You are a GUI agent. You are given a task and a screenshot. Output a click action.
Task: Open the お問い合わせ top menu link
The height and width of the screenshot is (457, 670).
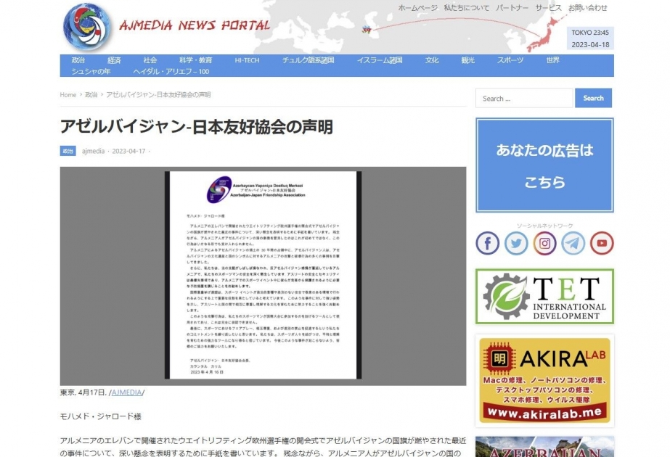[587, 8]
